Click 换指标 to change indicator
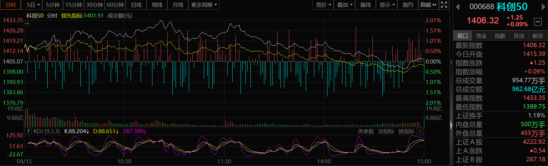This screenshot has height=166, width=548. click(x=406, y=131)
